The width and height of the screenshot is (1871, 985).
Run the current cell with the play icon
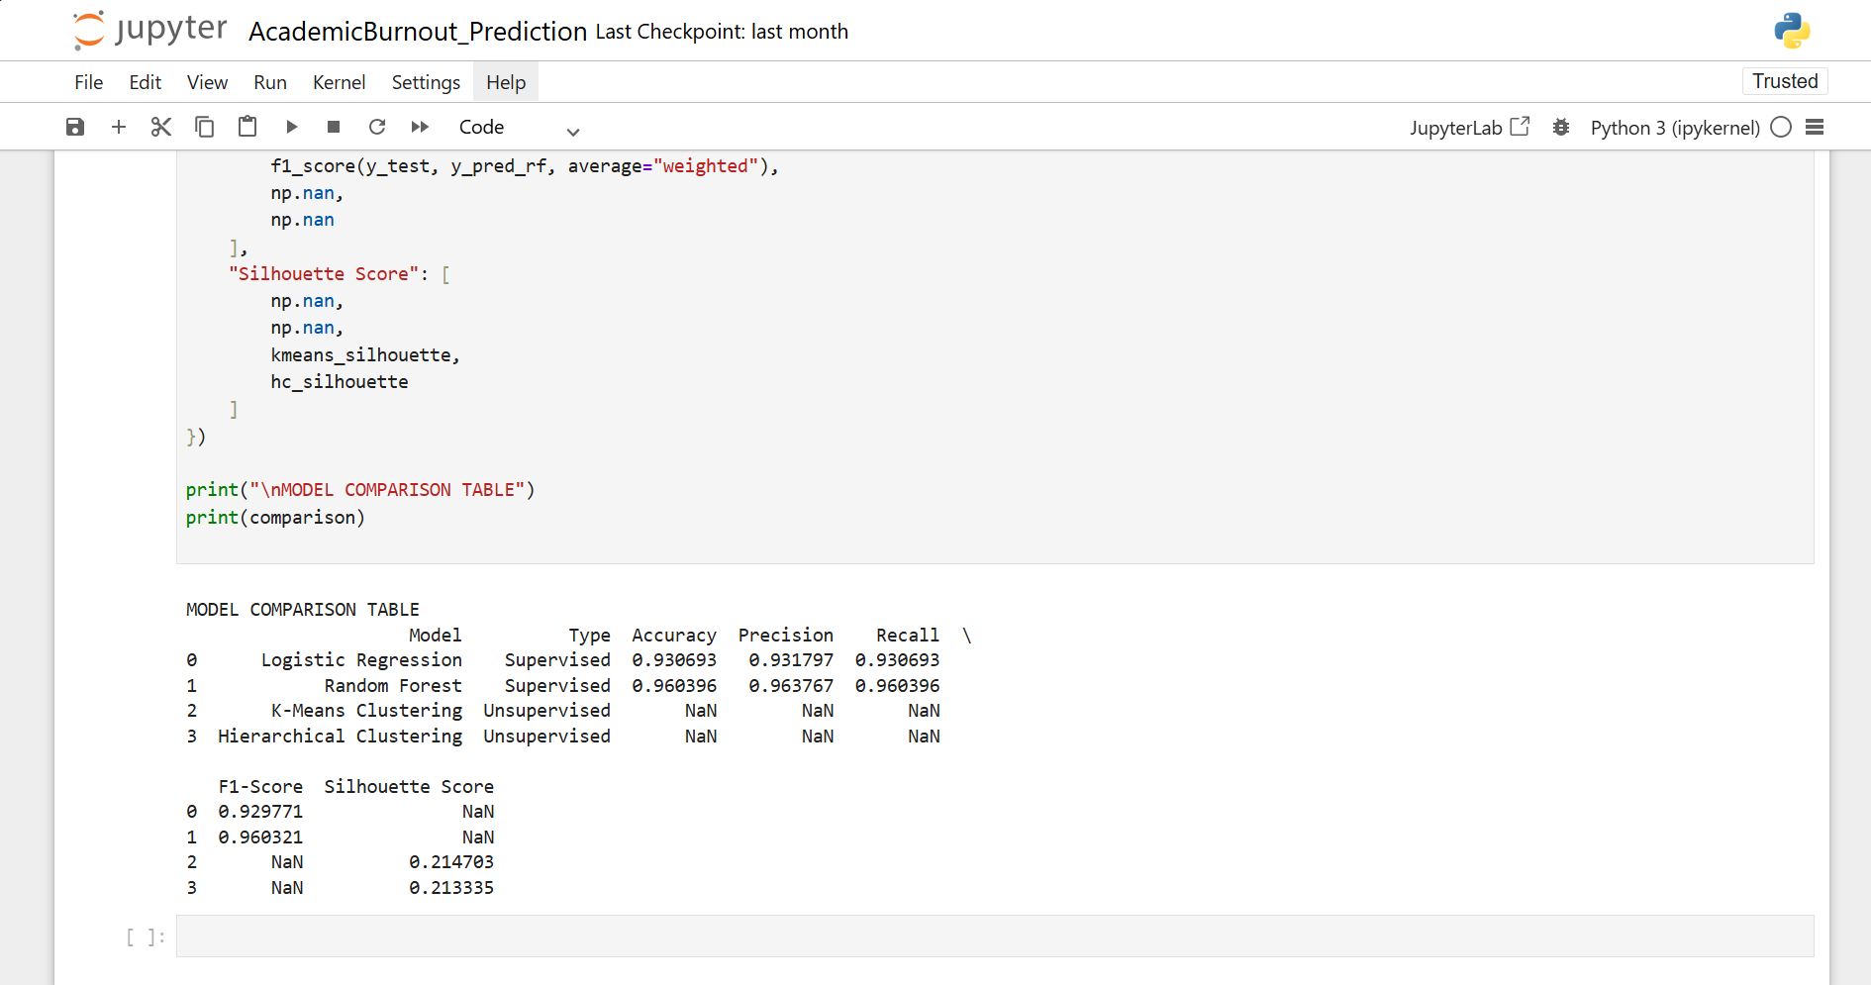(x=291, y=127)
